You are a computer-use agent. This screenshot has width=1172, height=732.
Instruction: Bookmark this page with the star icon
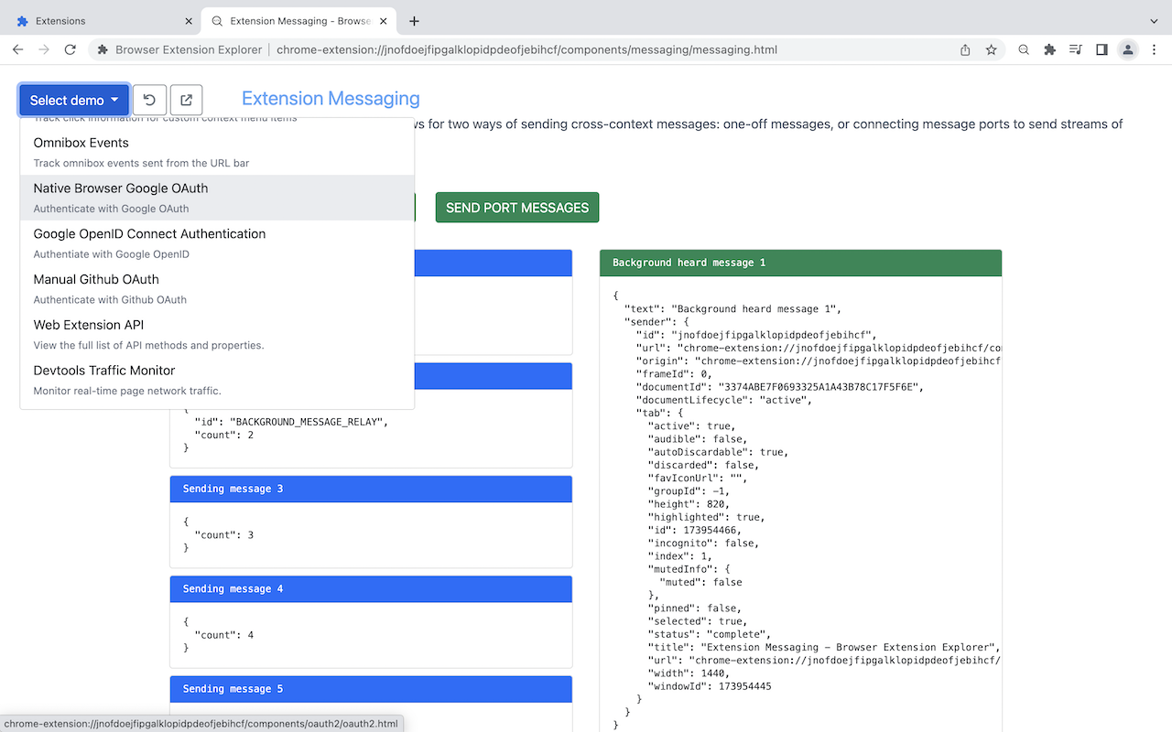coord(992,49)
